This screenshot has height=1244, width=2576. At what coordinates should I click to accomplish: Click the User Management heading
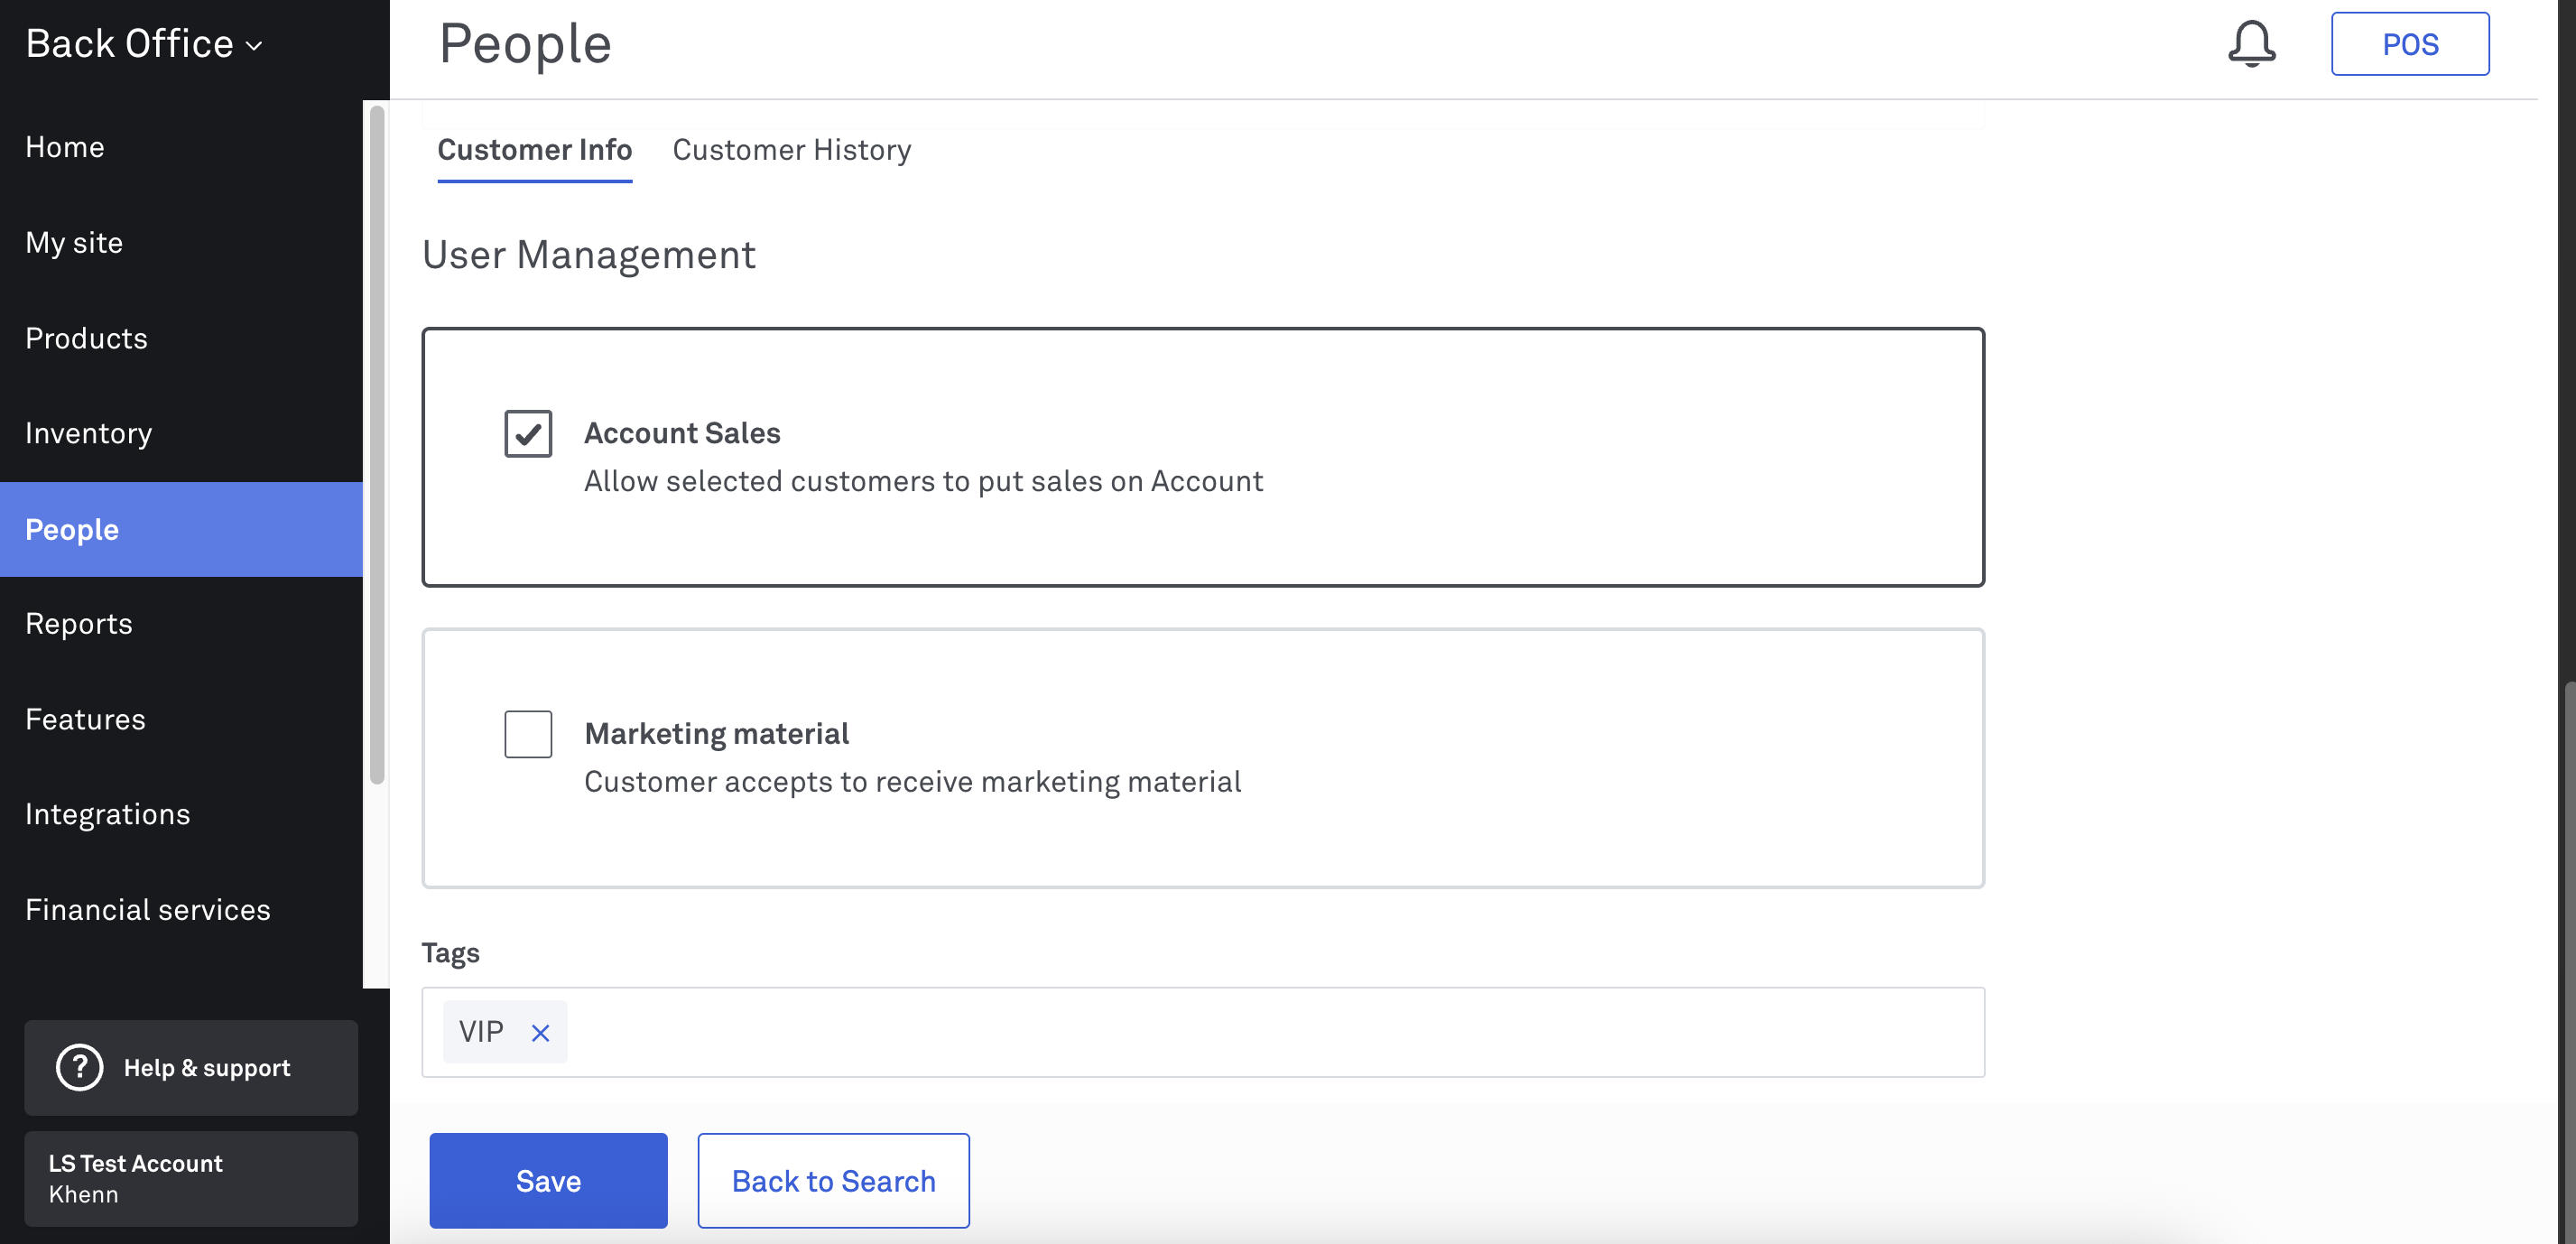pyautogui.click(x=589, y=255)
